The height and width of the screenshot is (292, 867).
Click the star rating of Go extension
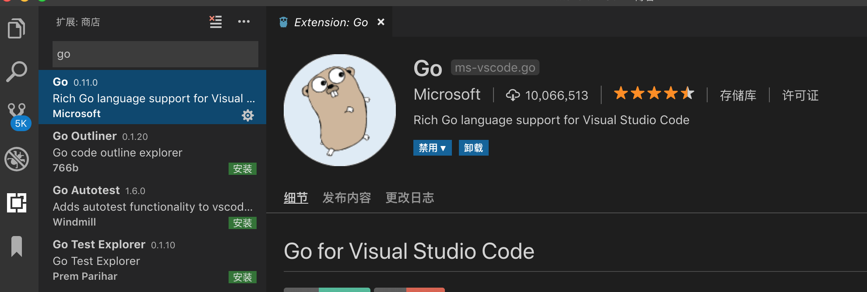tap(654, 93)
